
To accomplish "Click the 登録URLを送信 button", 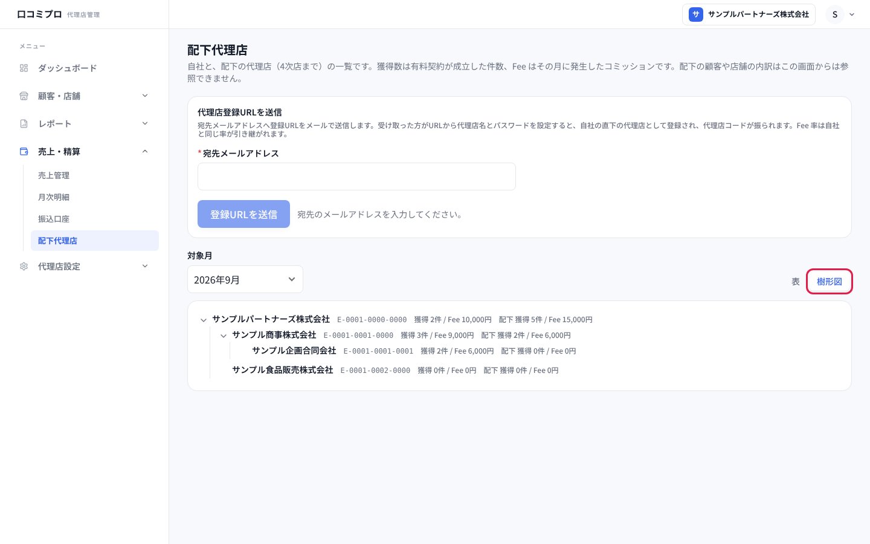I will (243, 214).
